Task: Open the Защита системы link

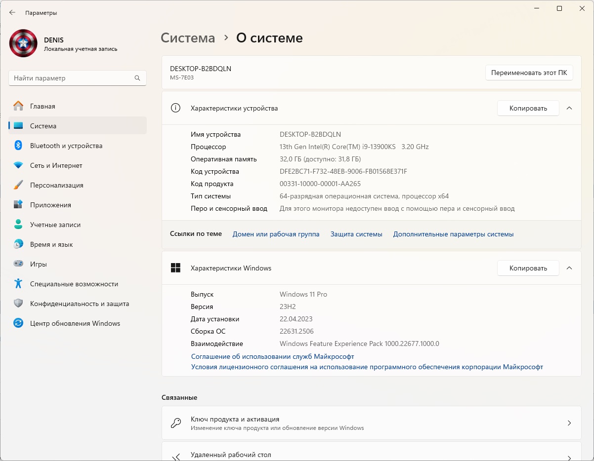Action: pyautogui.click(x=356, y=234)
